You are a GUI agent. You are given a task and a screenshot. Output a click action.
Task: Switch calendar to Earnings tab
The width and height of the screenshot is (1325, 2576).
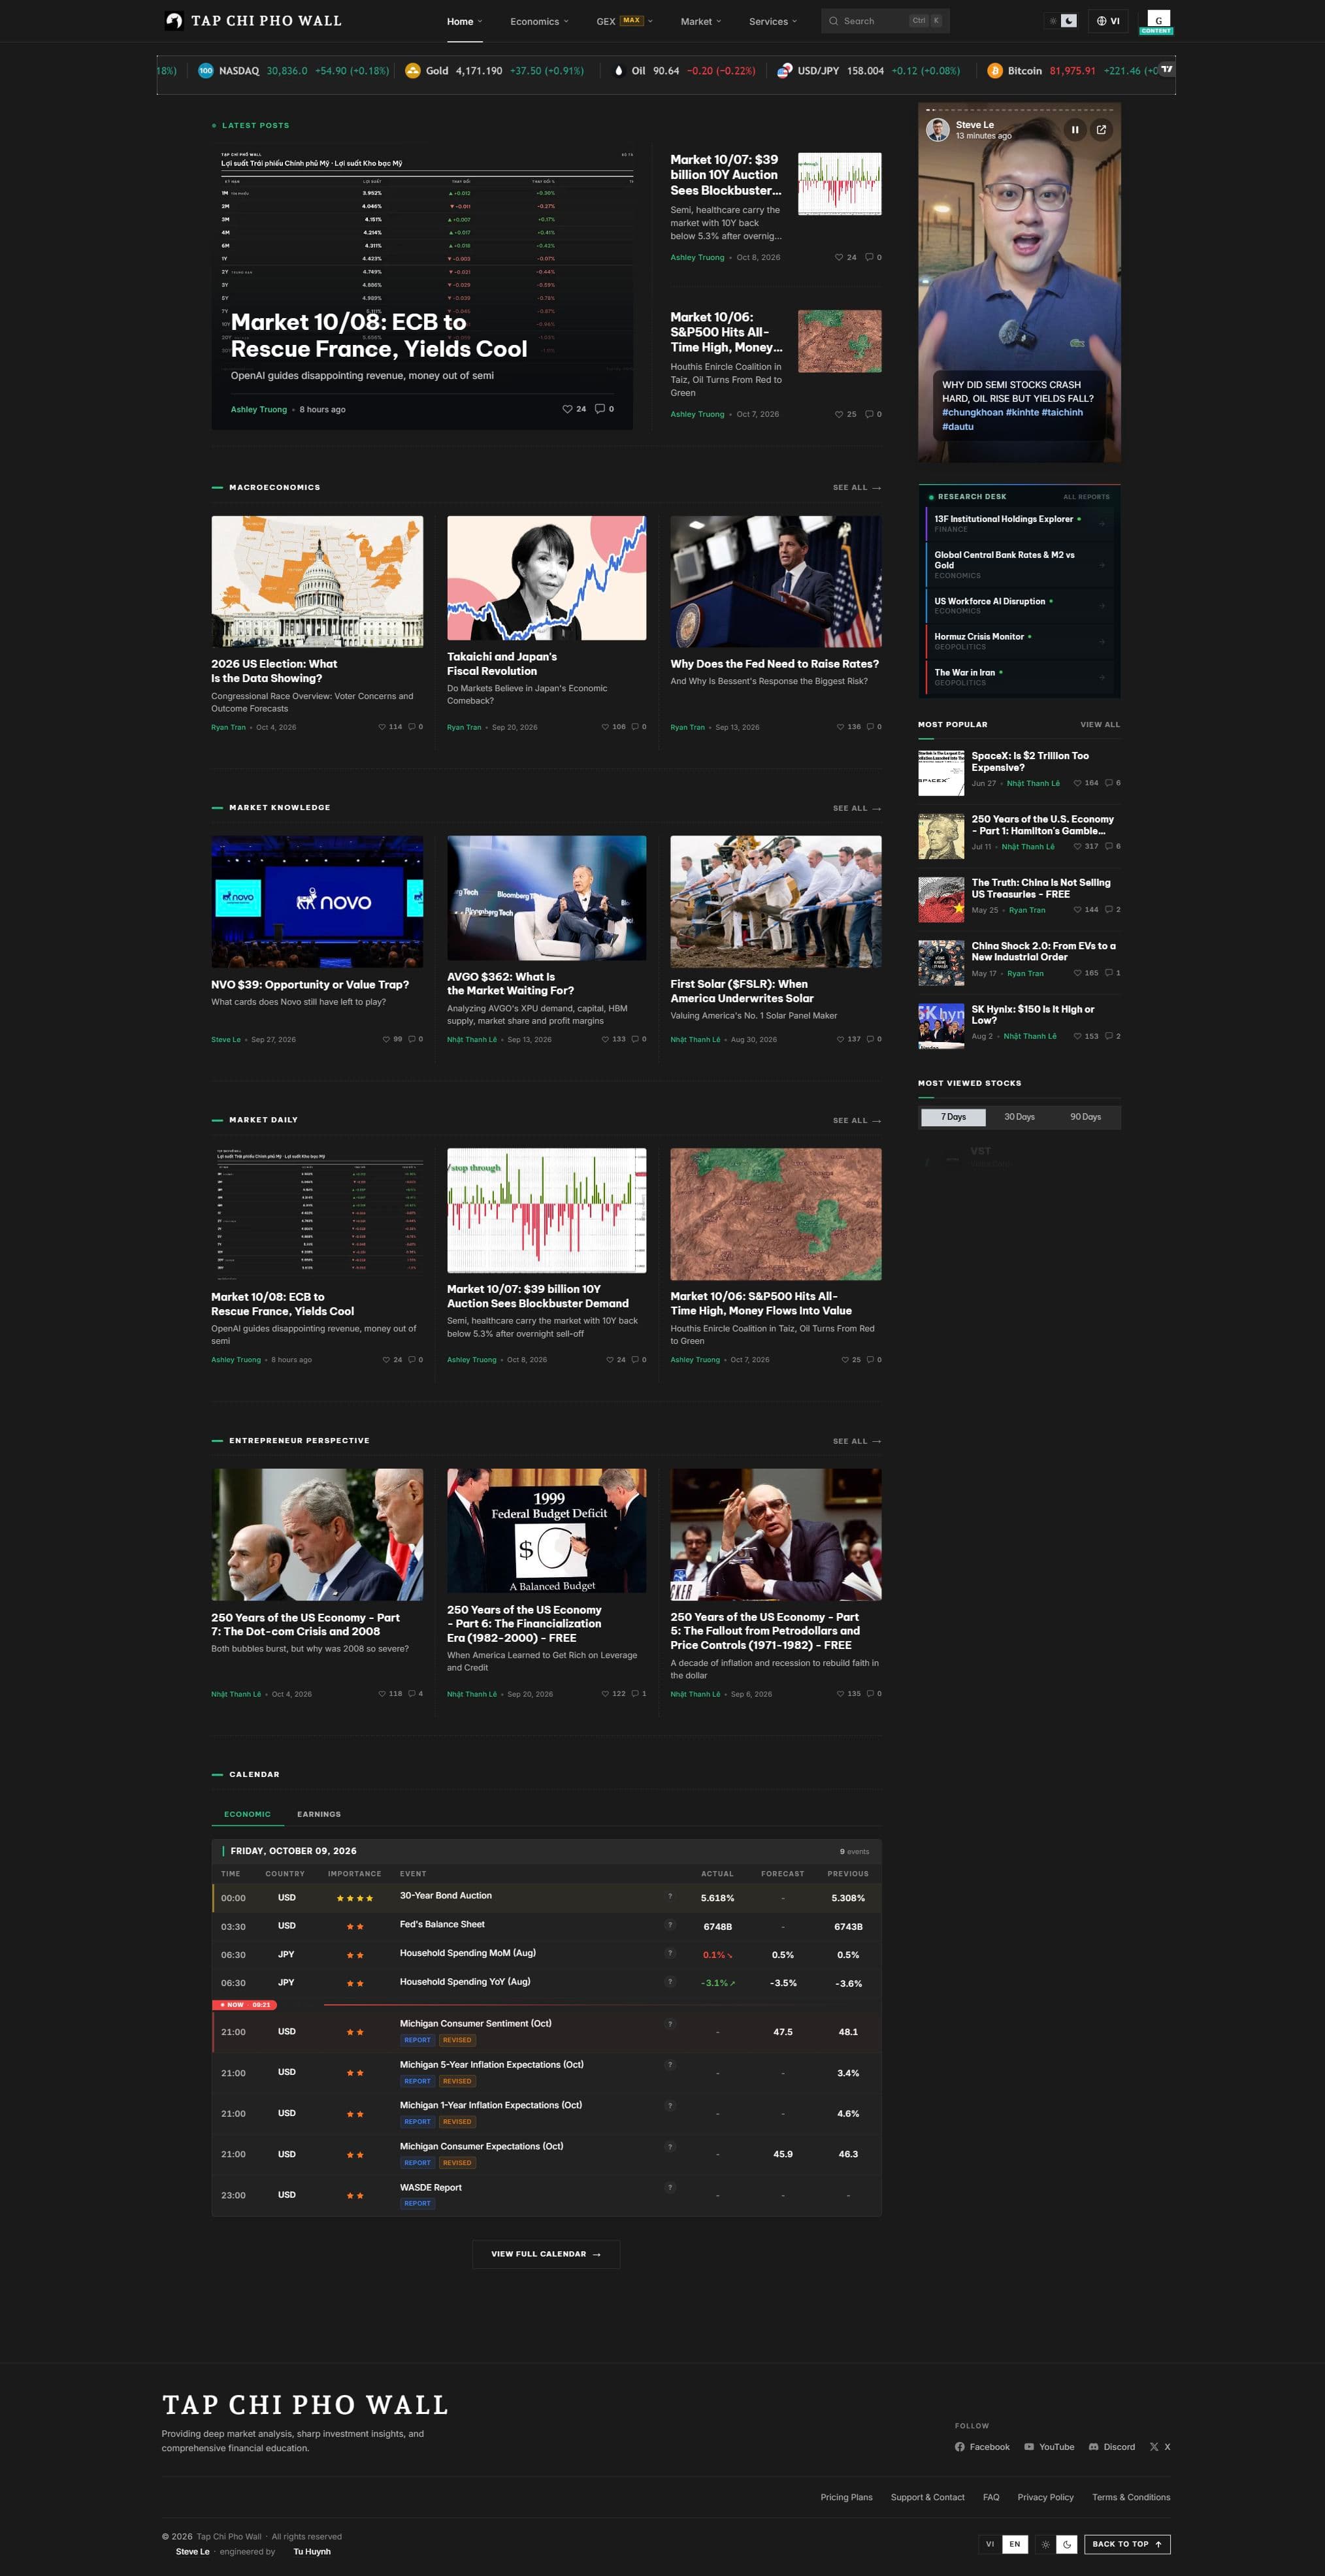coord(319,1814)
